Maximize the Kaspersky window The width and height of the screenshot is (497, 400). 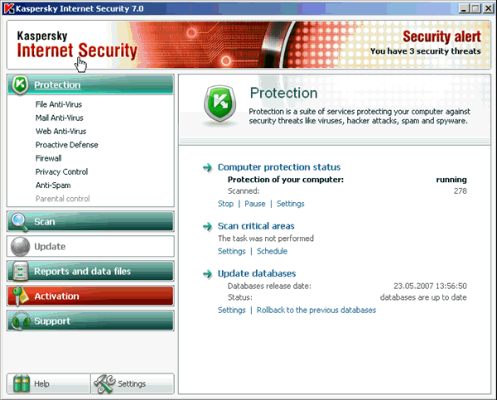pyautogui.click(x=475, y=8)
